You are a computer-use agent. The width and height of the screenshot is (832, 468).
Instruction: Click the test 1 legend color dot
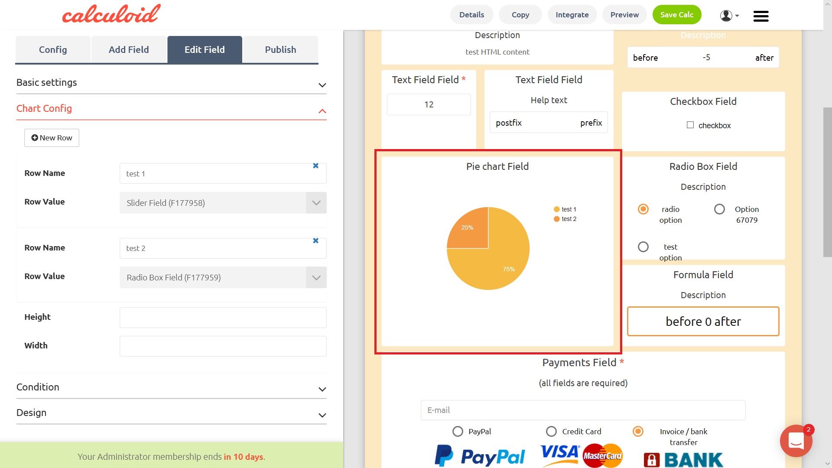click(556, 209)
